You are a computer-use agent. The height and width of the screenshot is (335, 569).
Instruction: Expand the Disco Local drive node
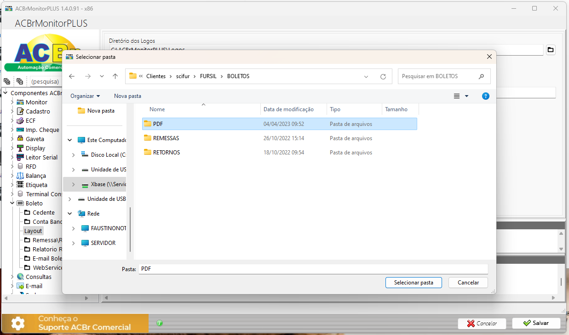click(74, 155)
